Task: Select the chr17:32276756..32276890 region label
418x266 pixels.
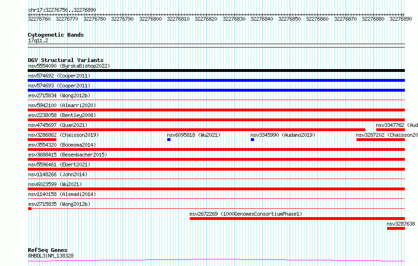Action: [x=62, y=10]
